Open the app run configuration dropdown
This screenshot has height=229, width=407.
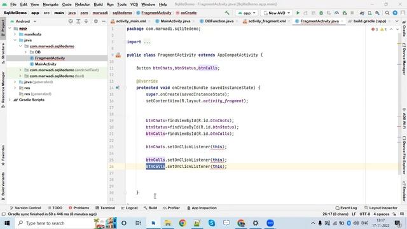click(x=247, y=13)
